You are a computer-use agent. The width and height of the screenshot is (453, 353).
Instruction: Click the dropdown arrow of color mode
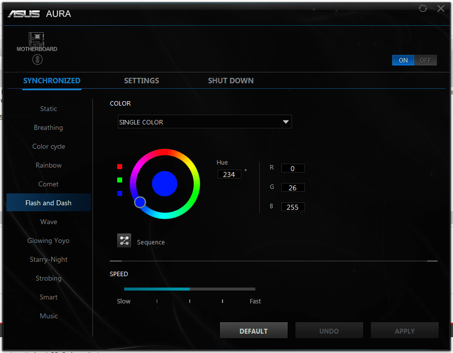coord(286,122)
